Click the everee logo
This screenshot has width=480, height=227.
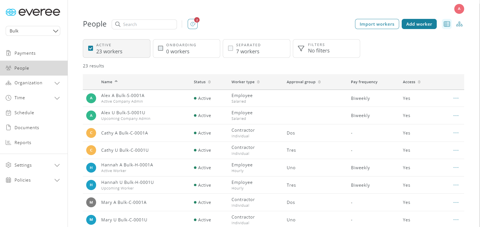33,12
